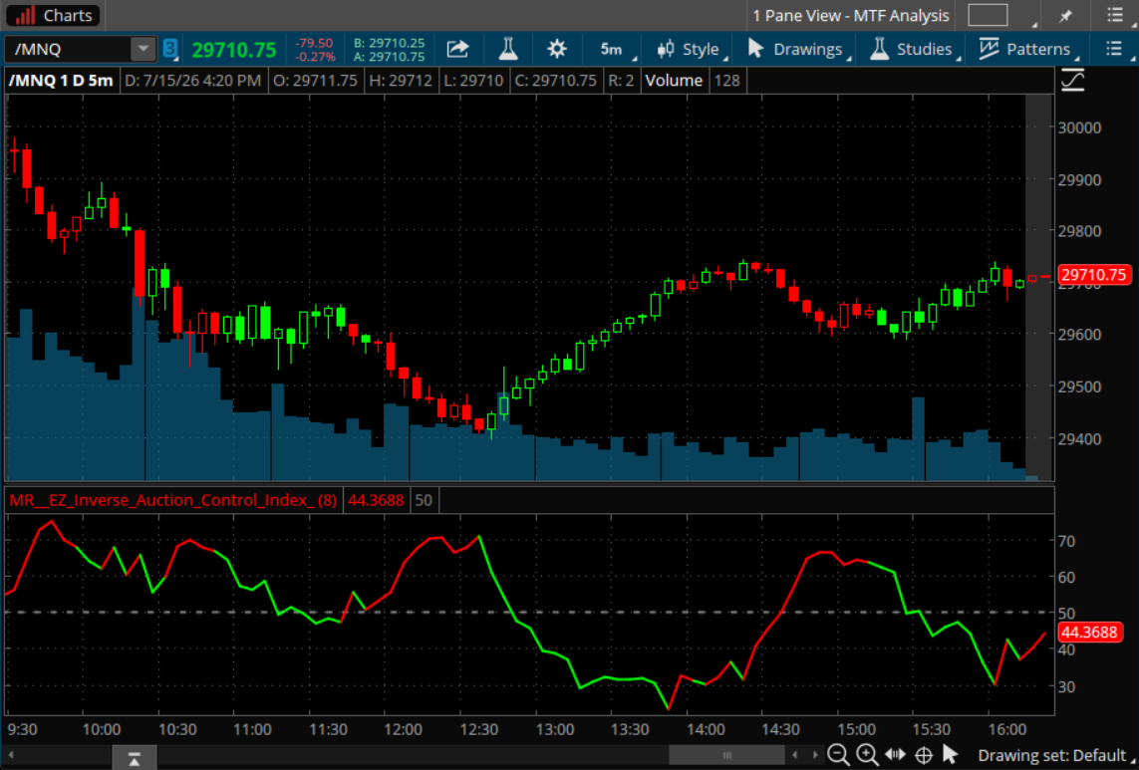
Task: Select the grid layout rectangle selector
Action: [988, 15]
